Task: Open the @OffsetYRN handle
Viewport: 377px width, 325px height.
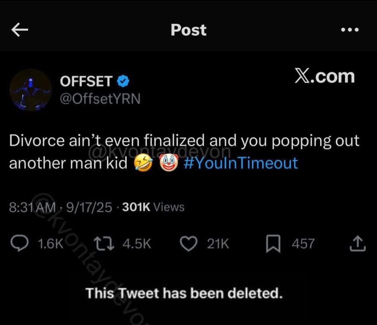Action: point(100,99)
